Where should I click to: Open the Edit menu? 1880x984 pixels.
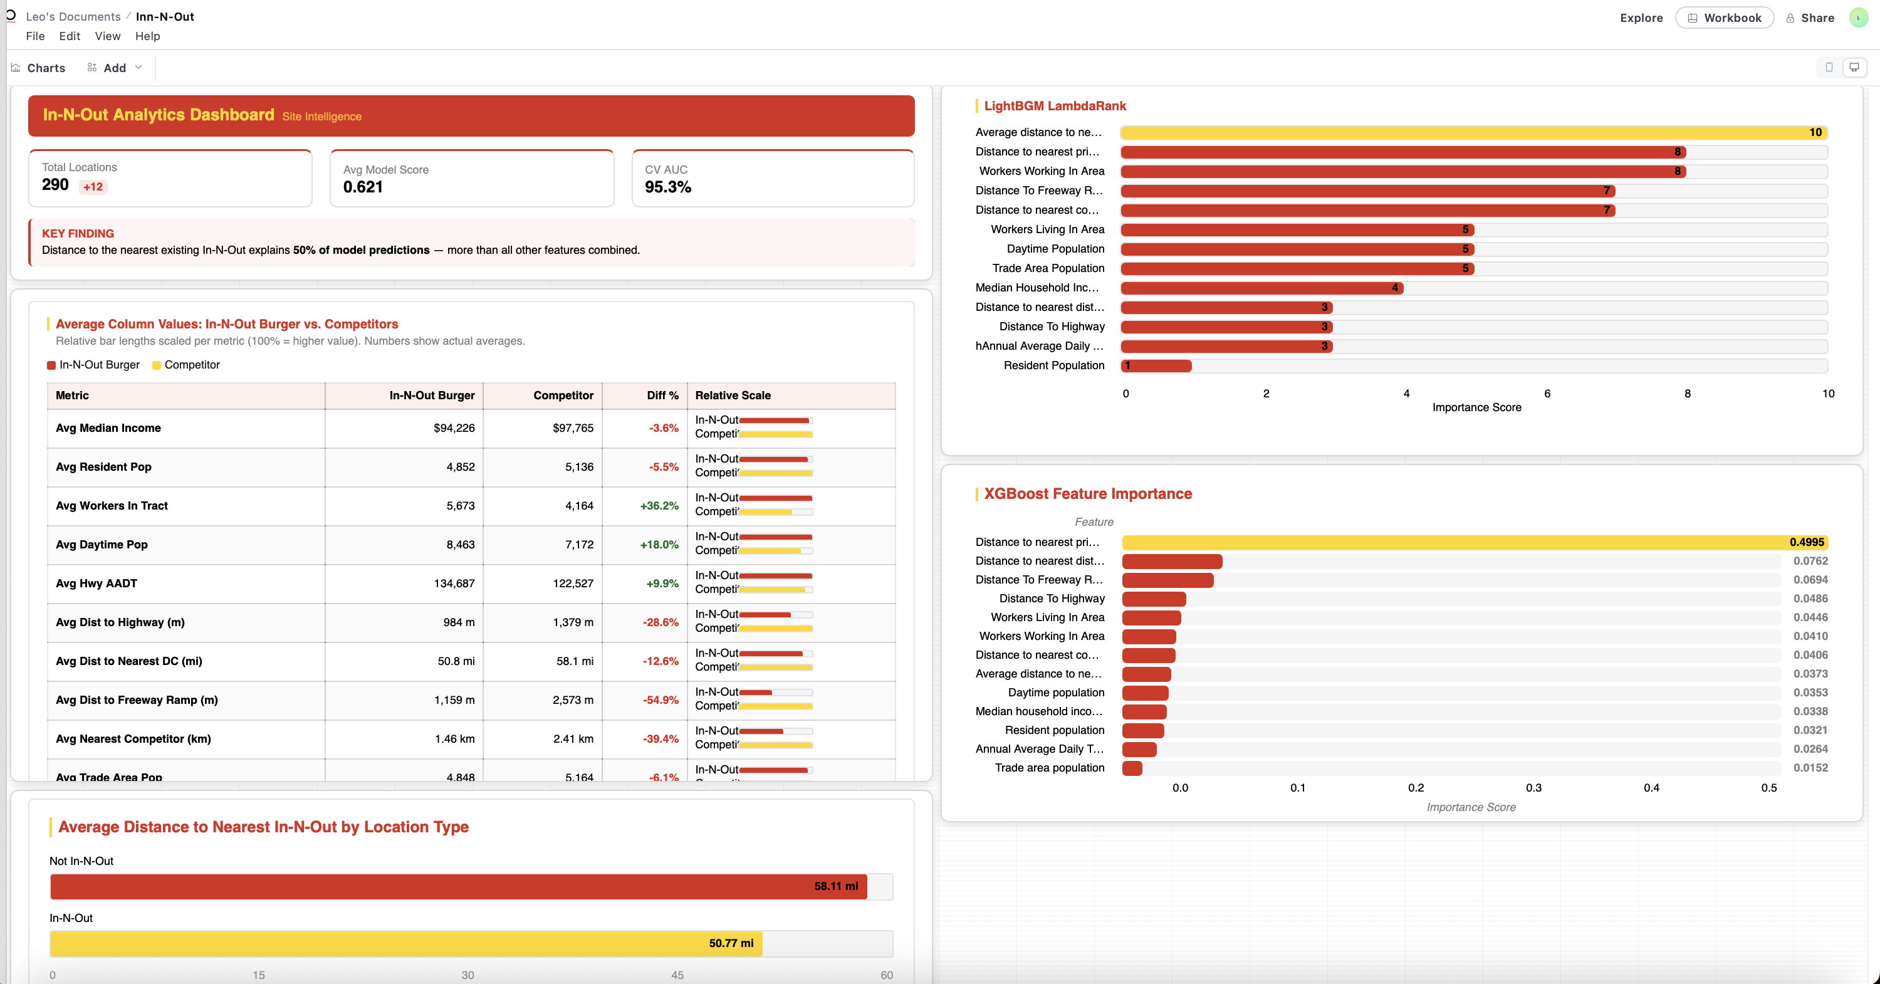click(70, 36)
